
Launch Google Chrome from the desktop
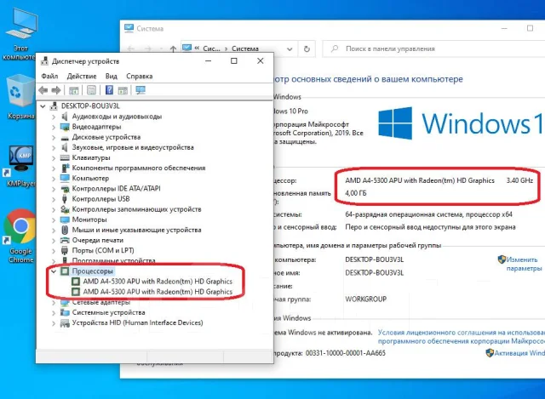point(20,237)
